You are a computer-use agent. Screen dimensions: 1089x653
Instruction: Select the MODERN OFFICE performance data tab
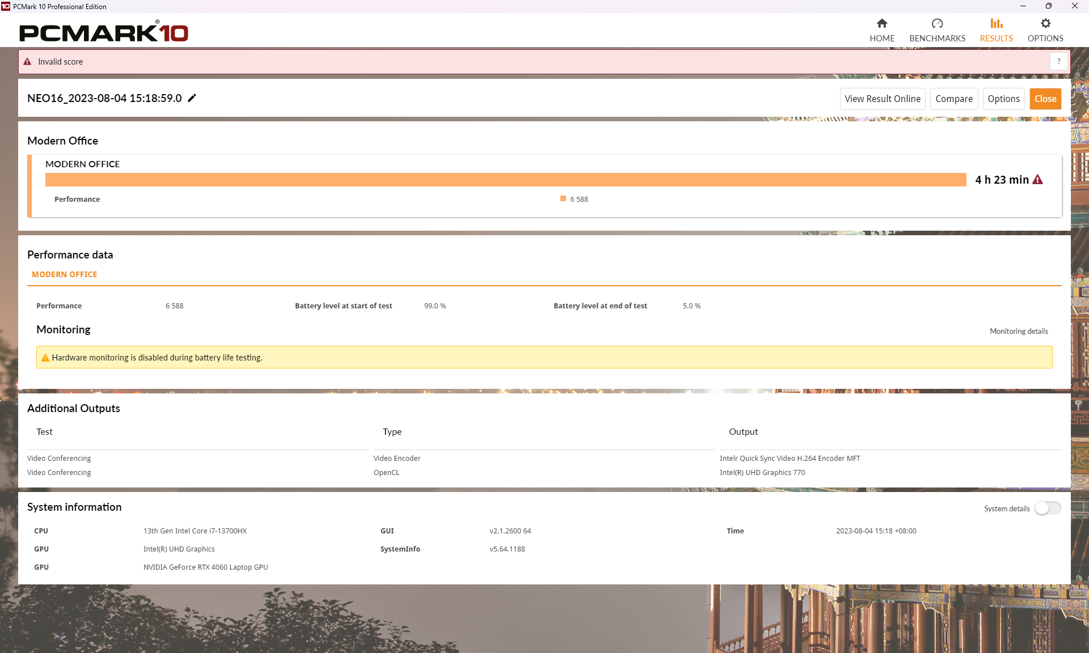pos(65,274)
